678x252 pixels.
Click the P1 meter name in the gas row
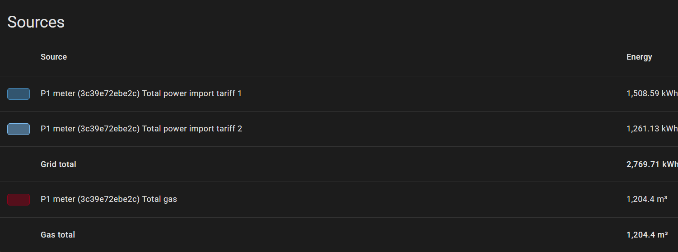58,199
